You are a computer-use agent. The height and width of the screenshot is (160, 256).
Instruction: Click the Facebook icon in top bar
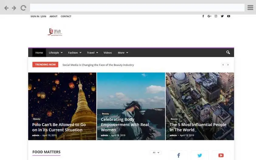point(203,16)
